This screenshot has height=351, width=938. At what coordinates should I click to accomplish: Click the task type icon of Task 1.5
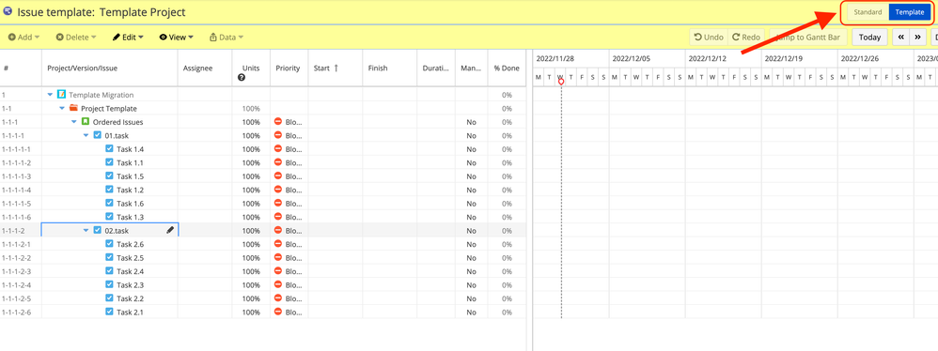(x=109, y=176)
